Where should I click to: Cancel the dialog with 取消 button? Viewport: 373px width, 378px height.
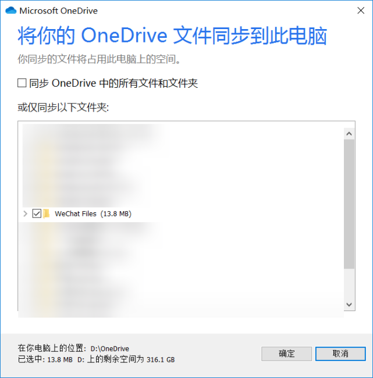coord(340,354)
